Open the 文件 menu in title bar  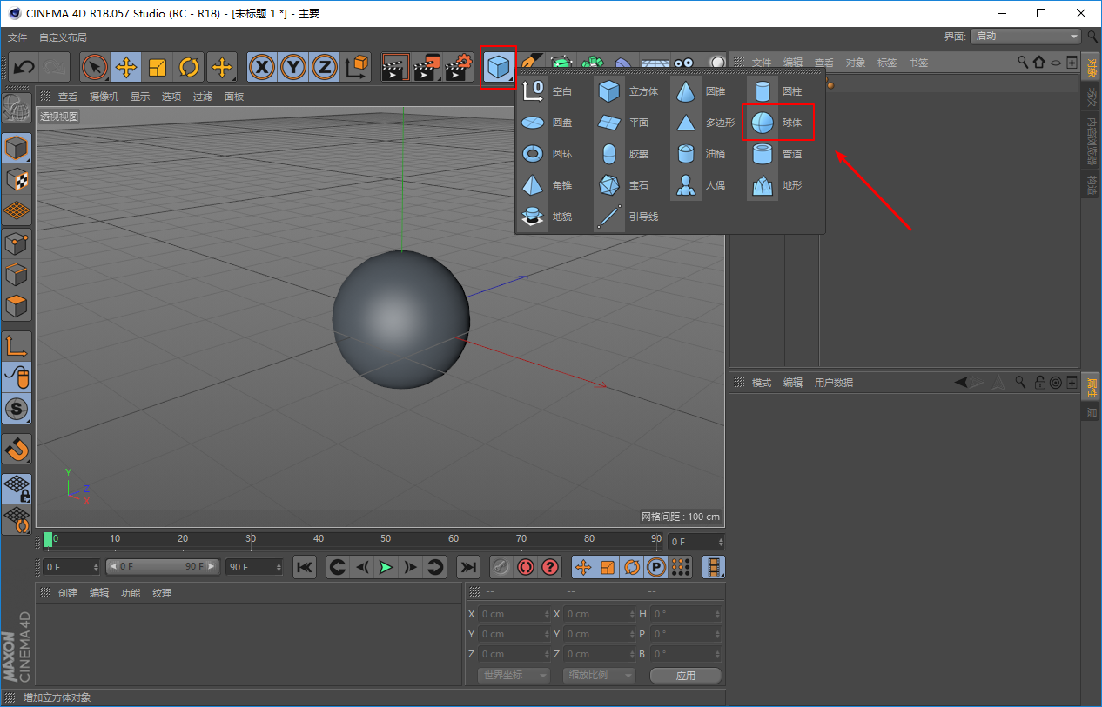17,37
